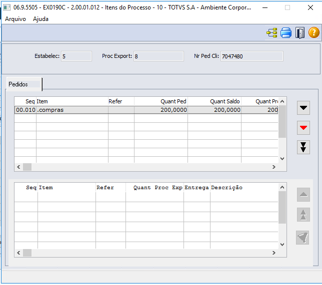Click top grid horizontal scrollbar thumb
This screenshot has height=285, width=322.
click(27, 167)
